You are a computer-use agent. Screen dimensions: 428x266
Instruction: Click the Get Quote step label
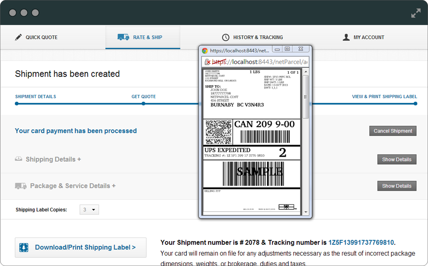click(x=144, y=96)
